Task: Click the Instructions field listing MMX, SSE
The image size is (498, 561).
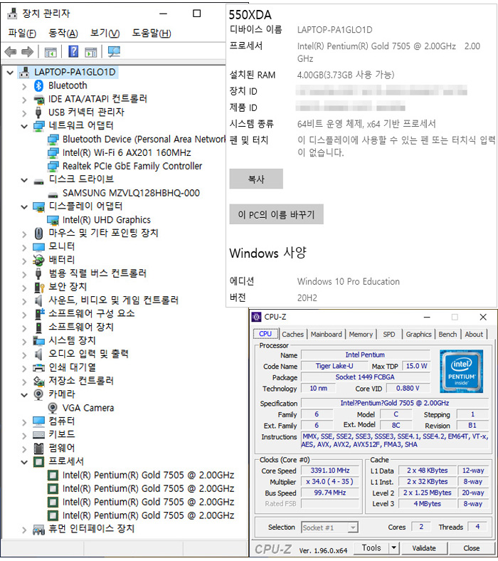Action: click(x=395, y=441)
